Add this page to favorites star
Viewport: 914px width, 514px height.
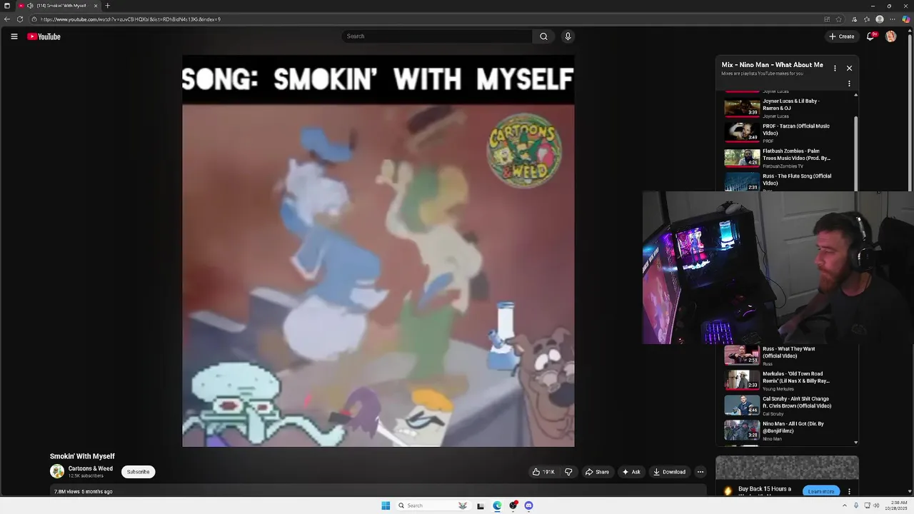(x=838, y=19)
